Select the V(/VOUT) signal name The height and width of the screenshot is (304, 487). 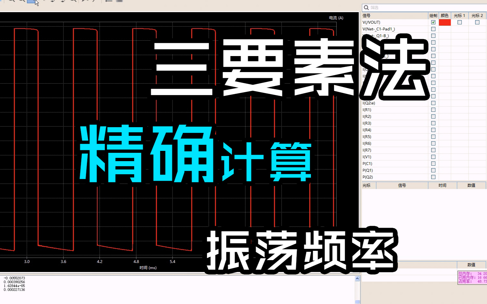click(372, 22)
